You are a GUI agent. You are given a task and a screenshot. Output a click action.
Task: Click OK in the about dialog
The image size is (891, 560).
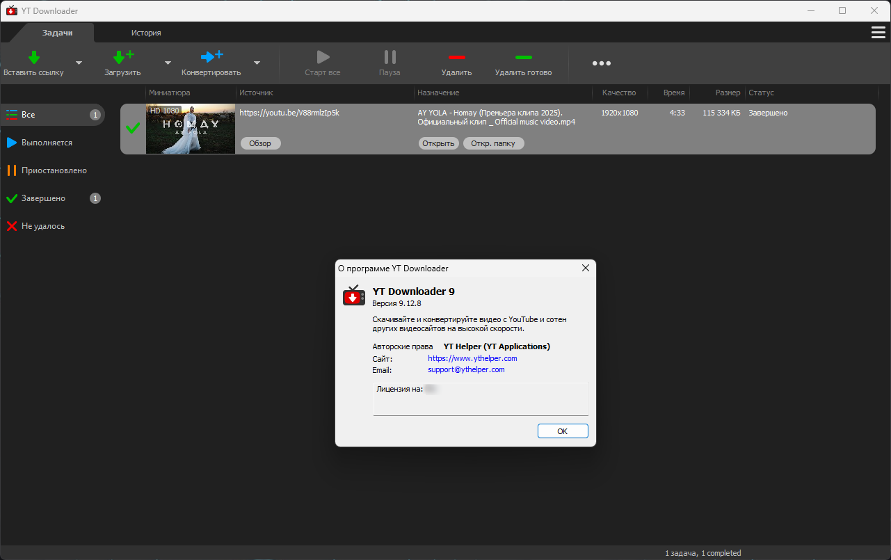coord(563,431)
